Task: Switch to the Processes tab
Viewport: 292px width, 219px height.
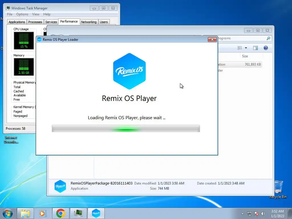Action: coord(35,22)
